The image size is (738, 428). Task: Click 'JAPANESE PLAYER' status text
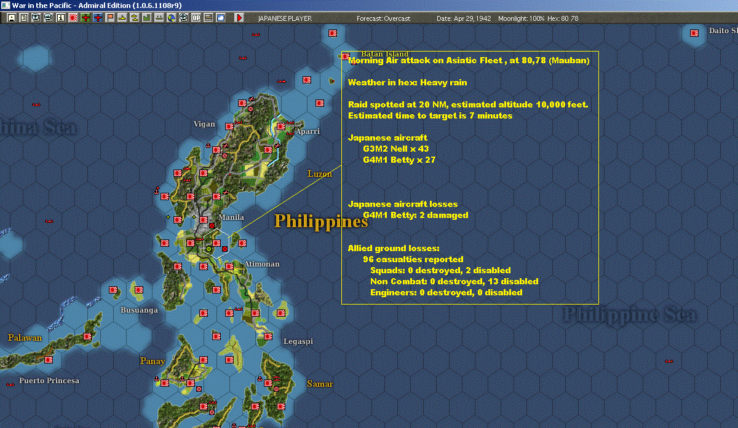[x=285, y=18]
